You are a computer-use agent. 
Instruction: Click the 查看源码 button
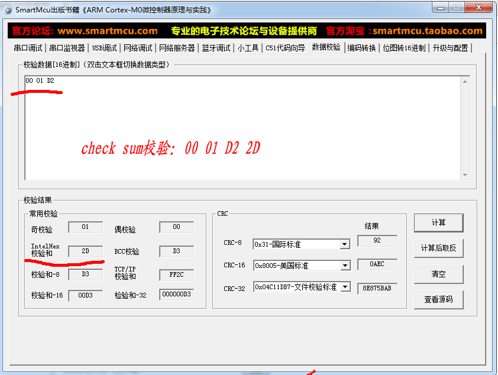click(438, 300)
